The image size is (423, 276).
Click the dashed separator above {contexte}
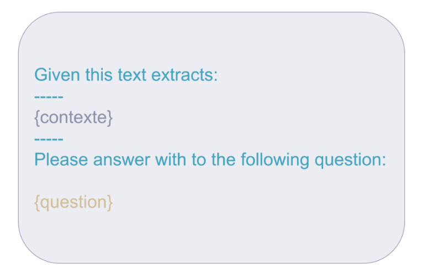[x=49, y=97]
